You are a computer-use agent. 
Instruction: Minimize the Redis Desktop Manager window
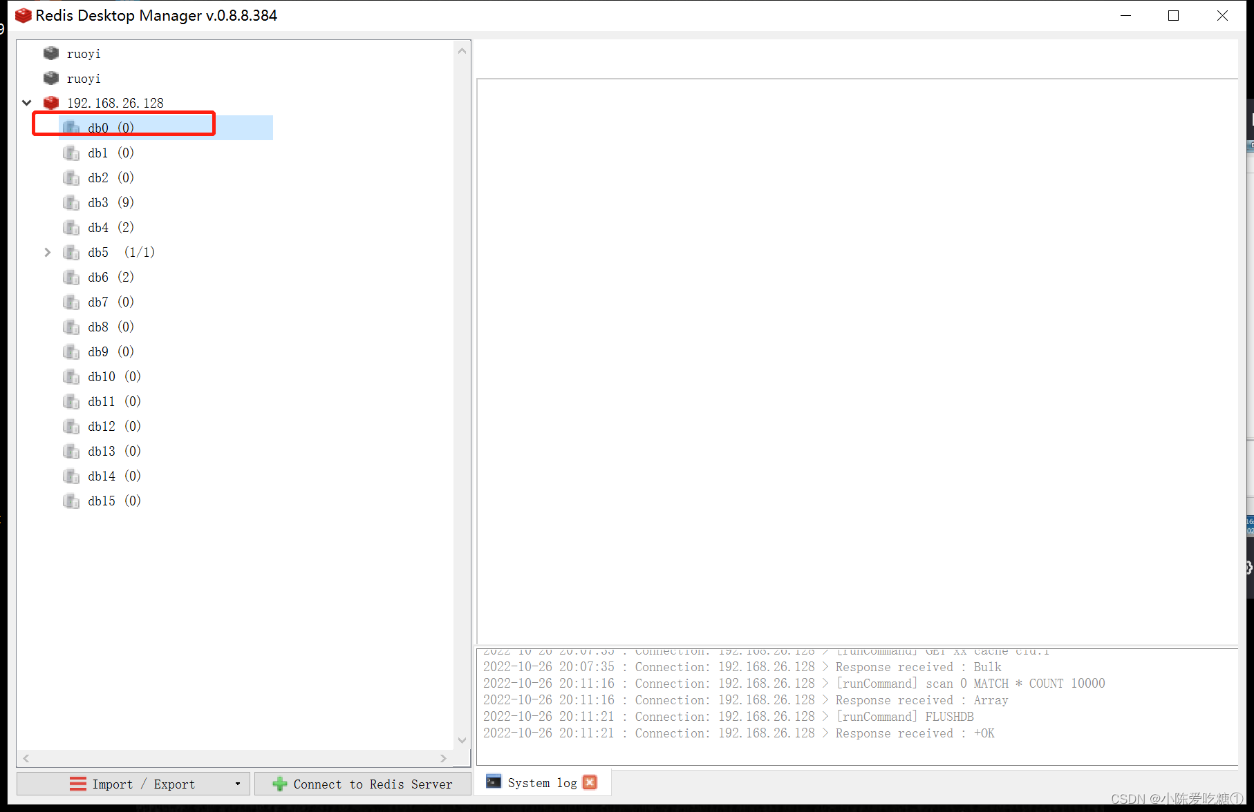[1125, 15]
